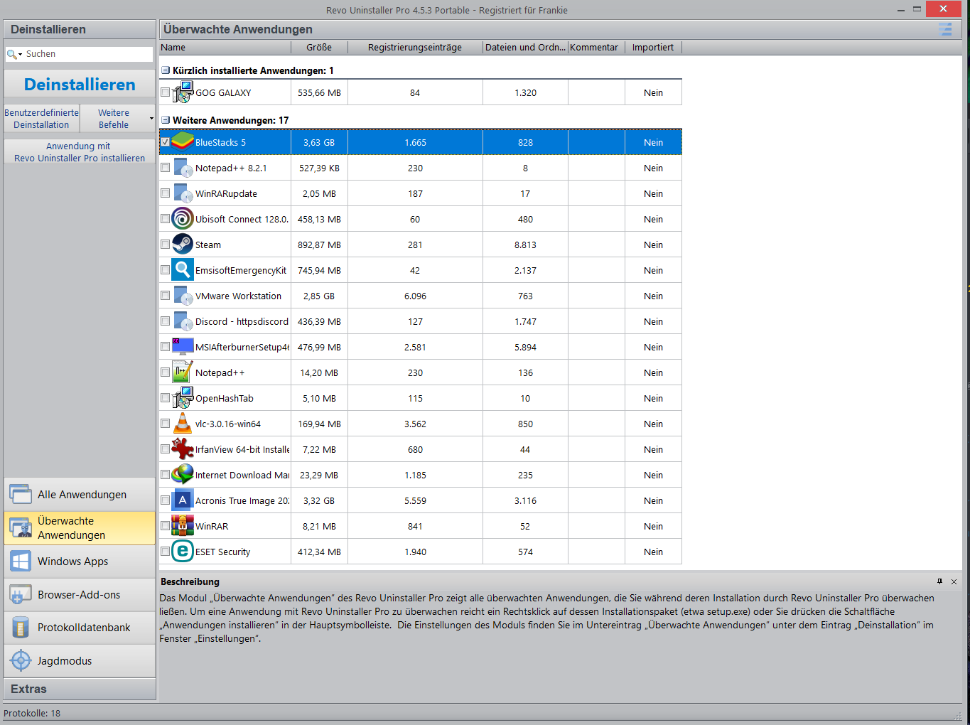Click the Discord - httpsdiscord row name

tap(242, 321)
